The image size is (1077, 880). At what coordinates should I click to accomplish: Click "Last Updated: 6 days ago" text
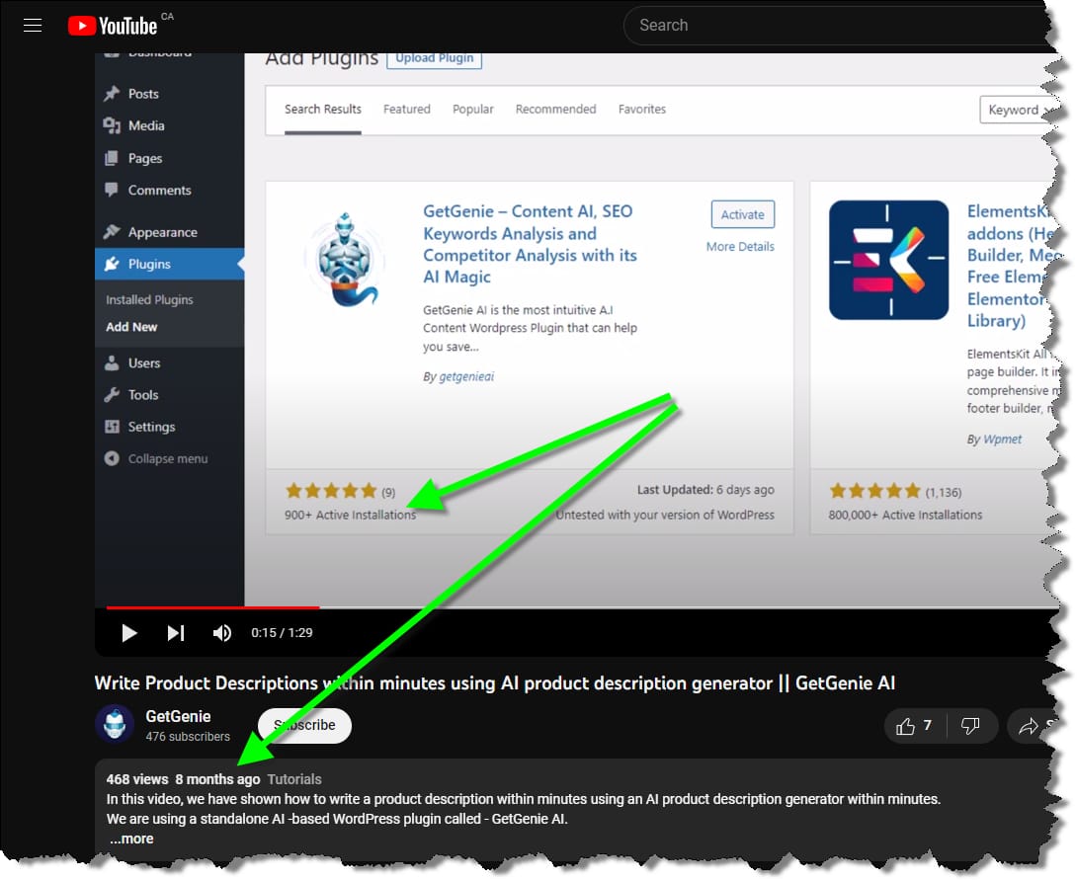click(x=705, y=490)
